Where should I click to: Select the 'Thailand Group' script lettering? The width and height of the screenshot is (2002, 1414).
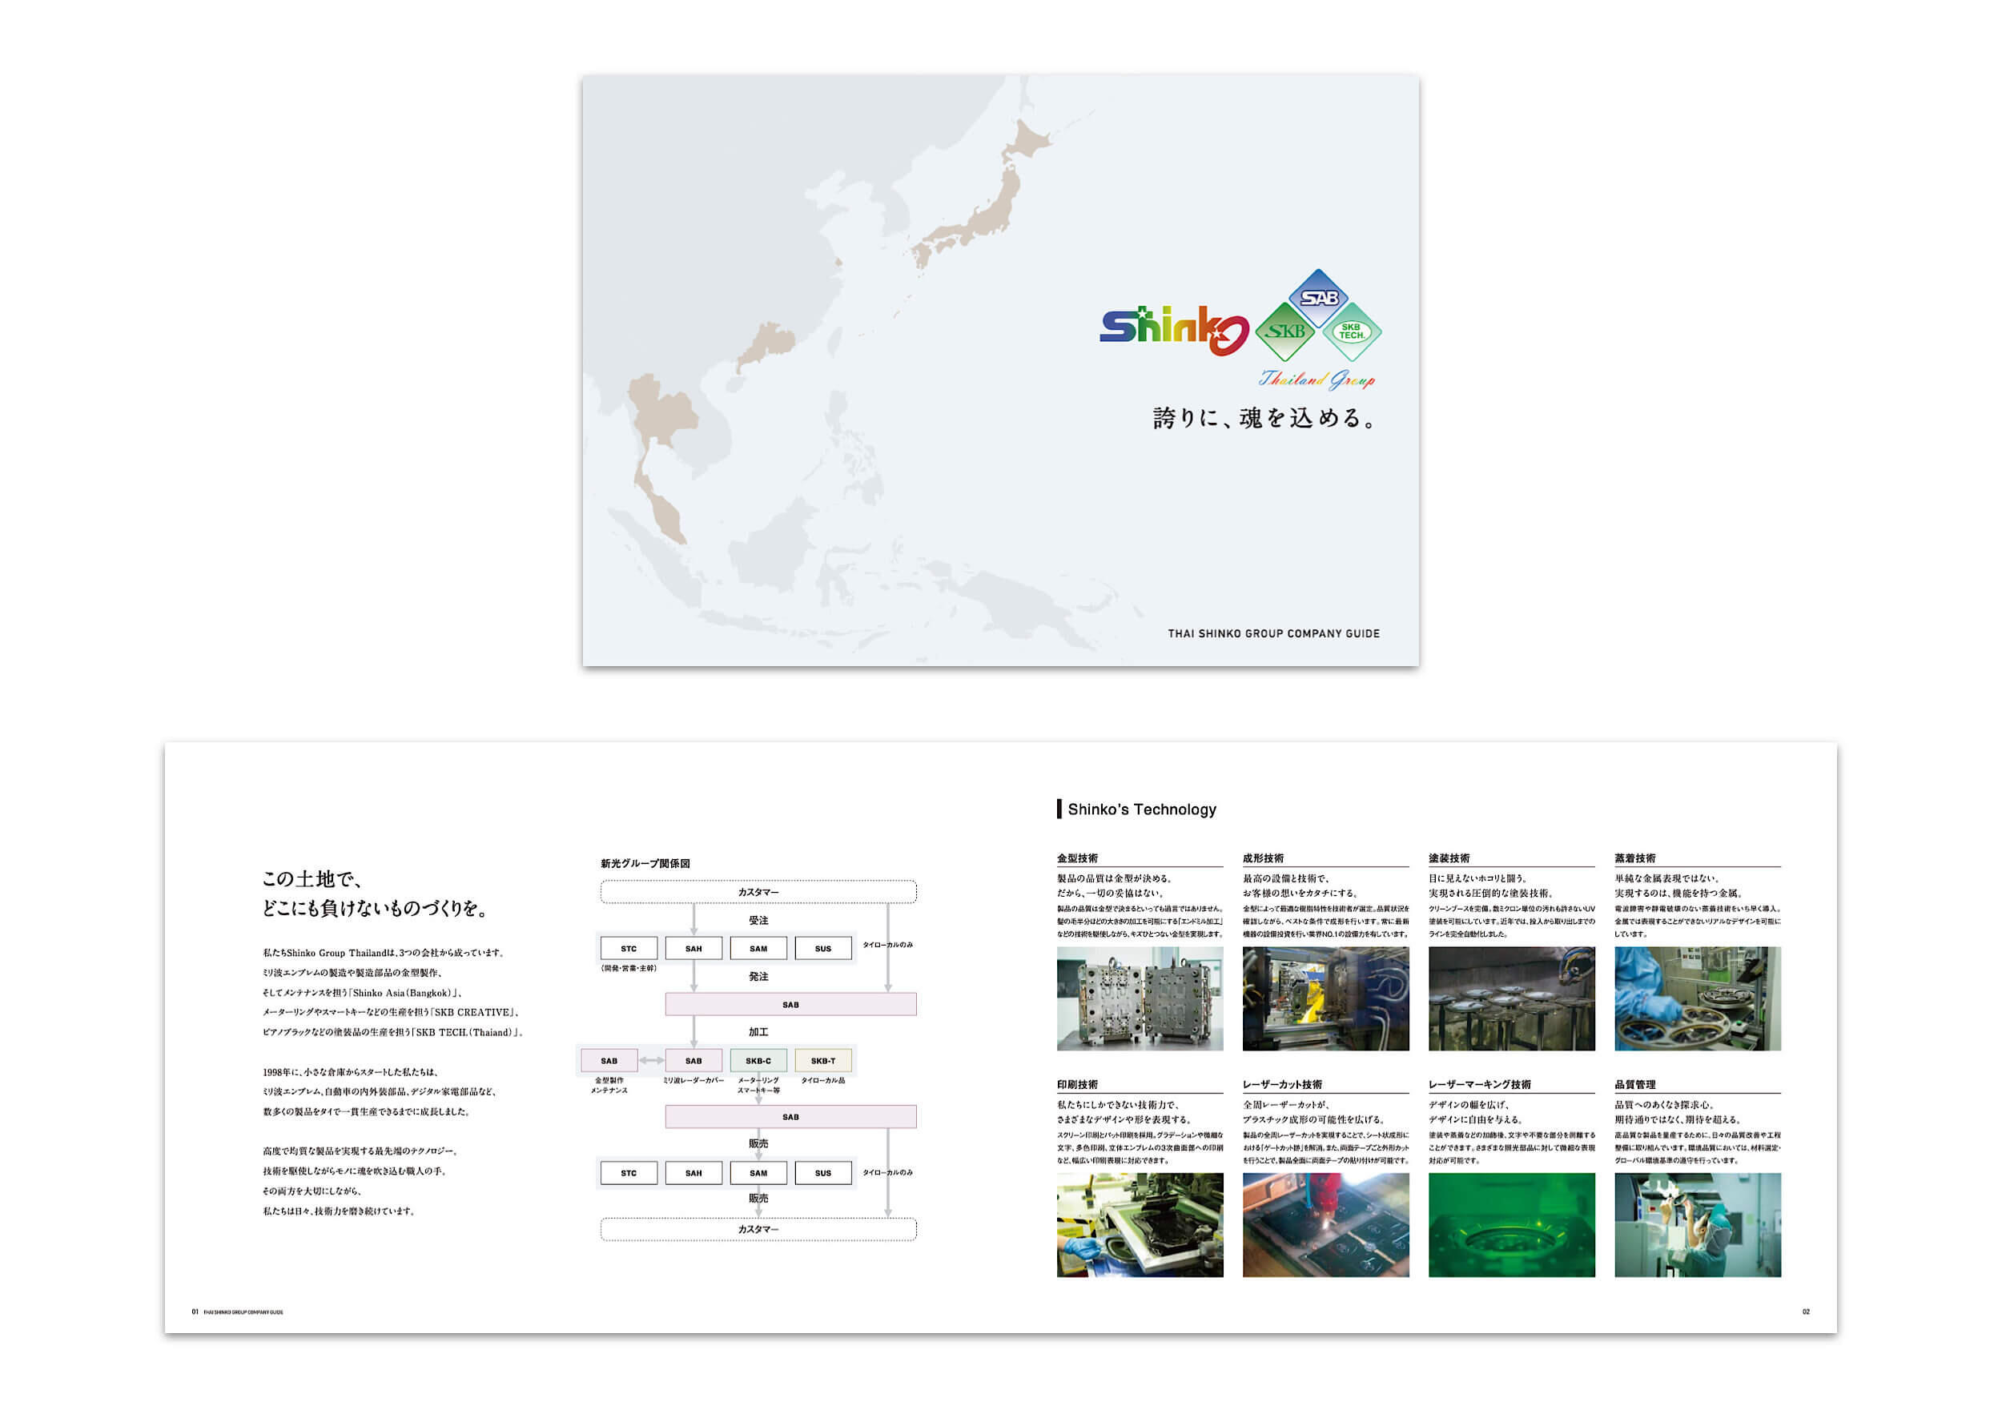point(1317,380)
